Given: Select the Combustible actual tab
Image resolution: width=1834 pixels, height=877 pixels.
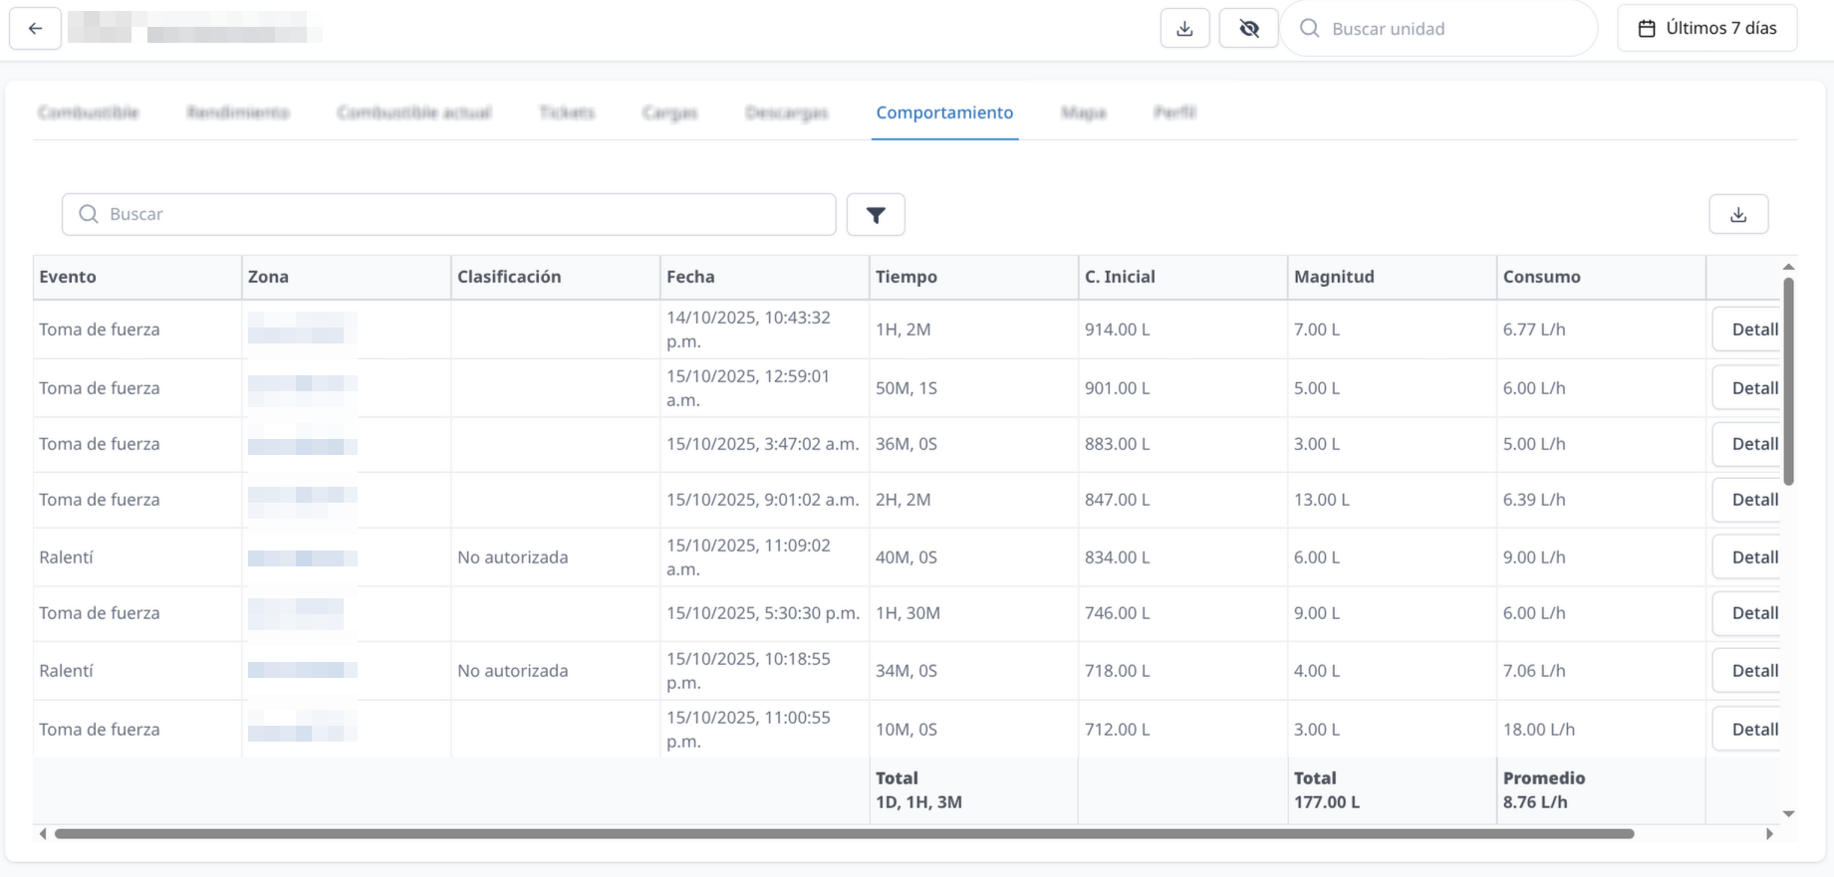Looking at the screenshot, I should 414,112.
